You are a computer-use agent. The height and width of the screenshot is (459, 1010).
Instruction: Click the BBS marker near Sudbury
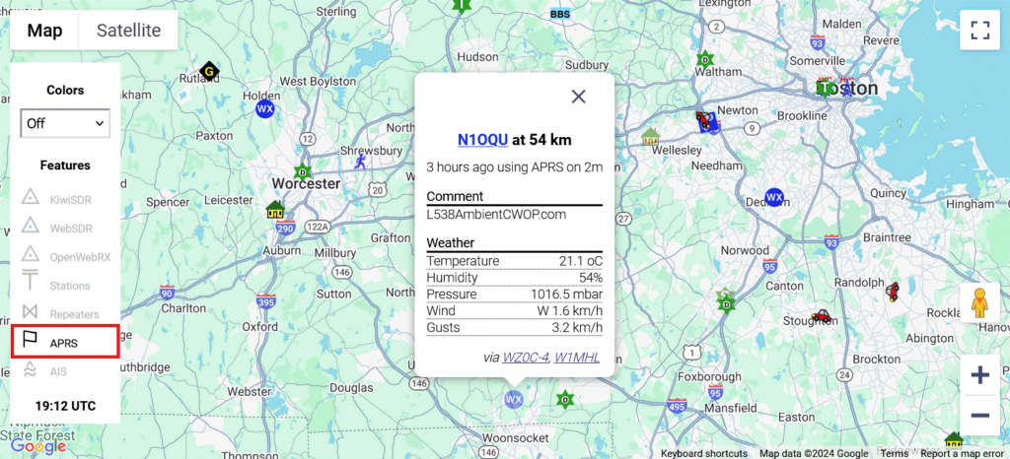point(560,14)
